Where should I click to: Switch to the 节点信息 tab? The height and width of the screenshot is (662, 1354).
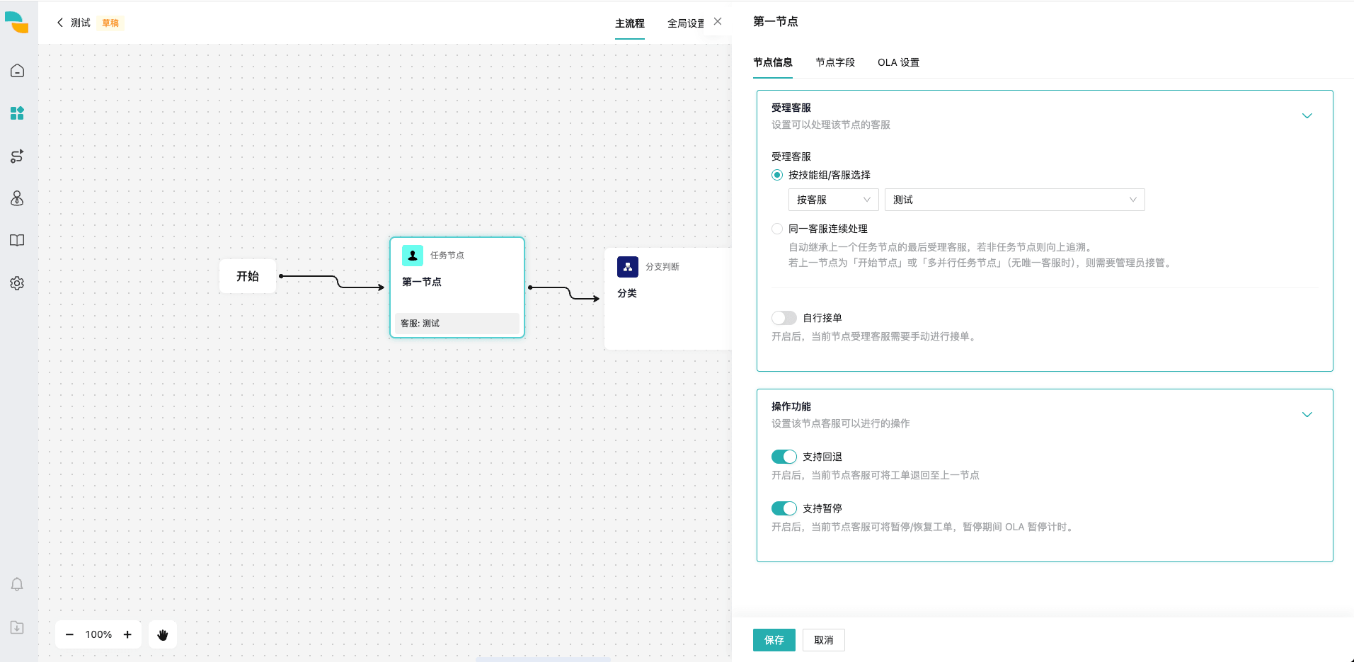[773, 62]
